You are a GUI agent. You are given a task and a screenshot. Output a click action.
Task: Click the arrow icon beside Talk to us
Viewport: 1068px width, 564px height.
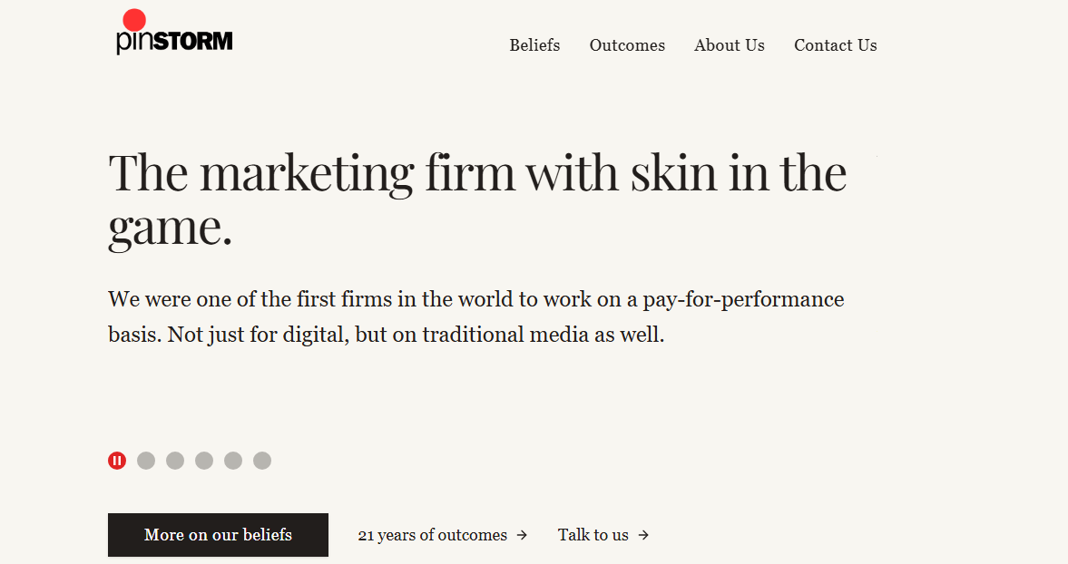point(643,535)
